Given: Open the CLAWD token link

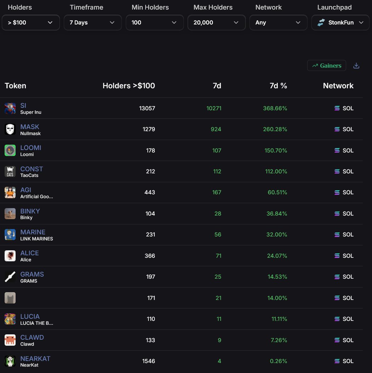Looking at the screenshot, I should 32,337.
